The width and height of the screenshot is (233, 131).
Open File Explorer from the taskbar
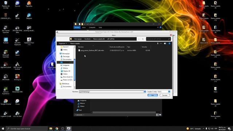tap(51, 128)
